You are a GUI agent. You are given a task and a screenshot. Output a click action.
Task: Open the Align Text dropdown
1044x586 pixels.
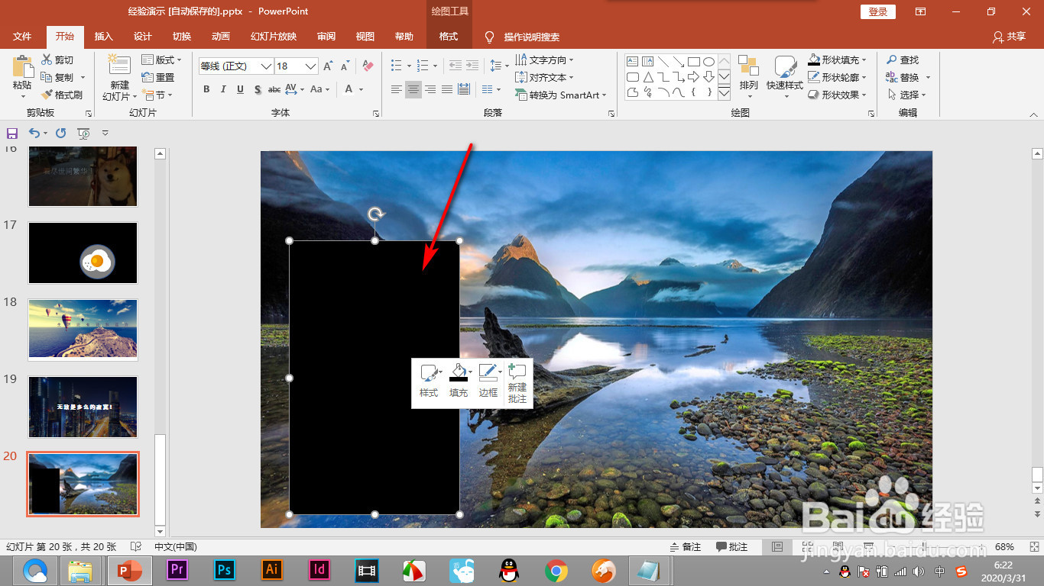545,77
